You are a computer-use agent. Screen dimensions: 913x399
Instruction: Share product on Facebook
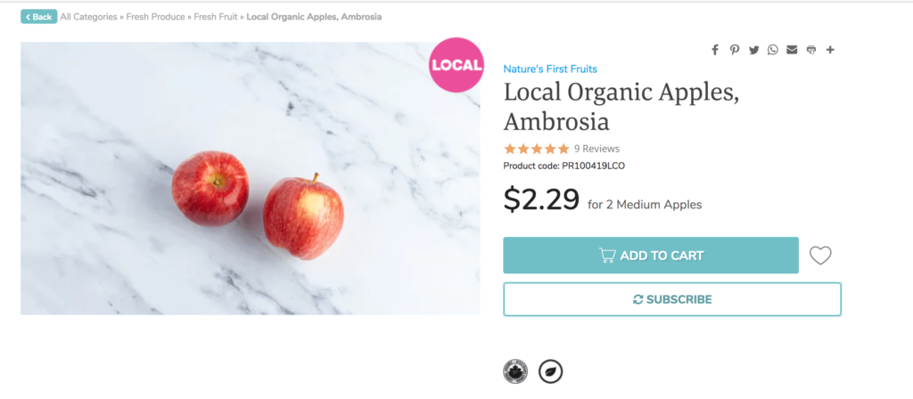click(x=715, y=50)
